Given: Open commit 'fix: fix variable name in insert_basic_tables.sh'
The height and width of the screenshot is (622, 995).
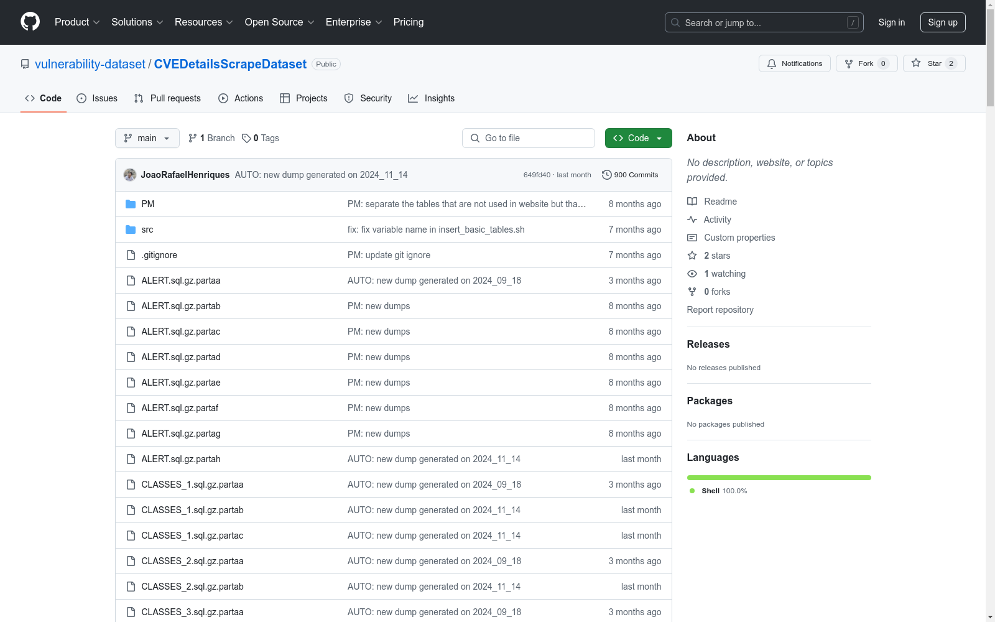Looking at the screenshot, I should [x=436, y=230].
